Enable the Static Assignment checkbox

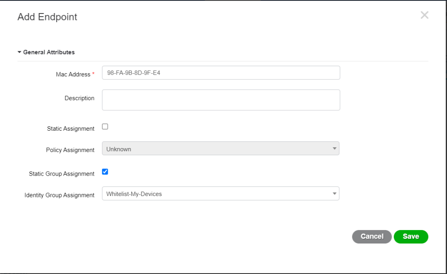105,127
